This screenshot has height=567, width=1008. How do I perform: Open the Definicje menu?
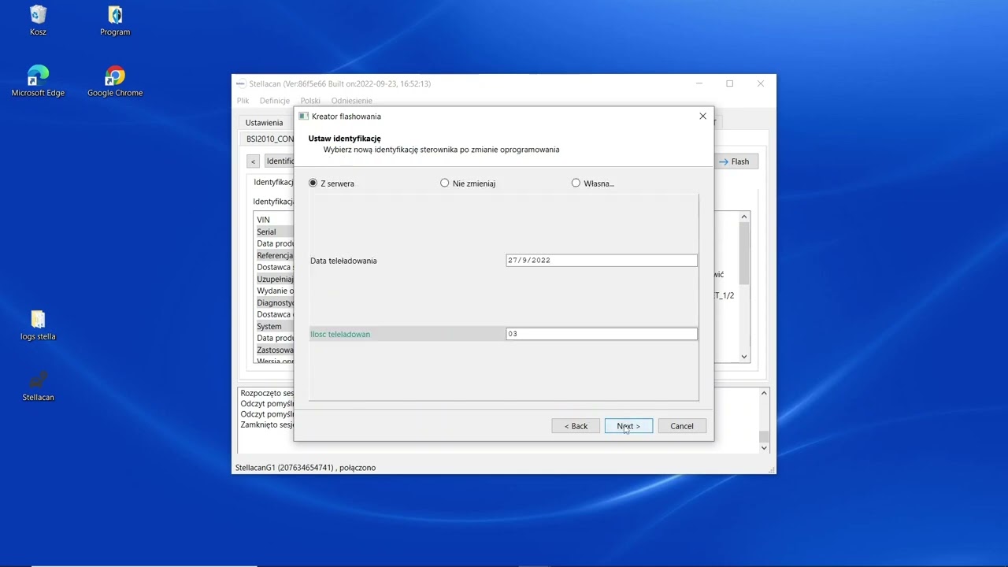point(275,101)
